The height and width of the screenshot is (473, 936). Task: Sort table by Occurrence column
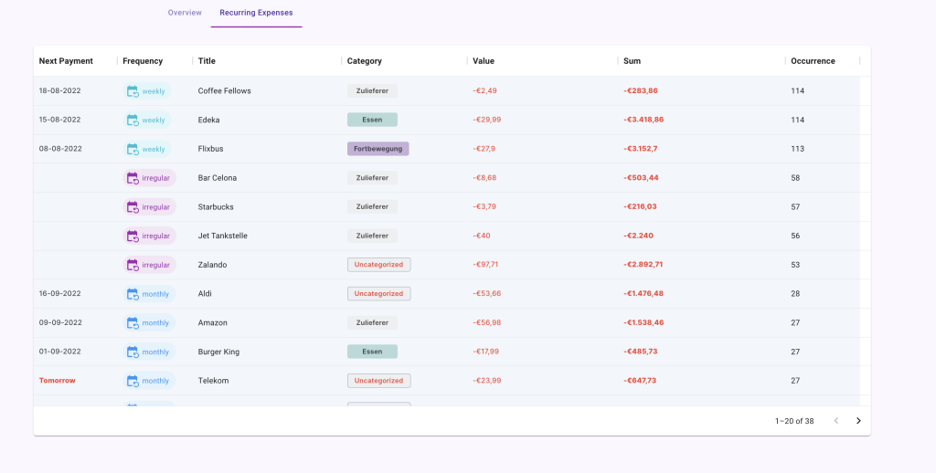click(813, 61)
